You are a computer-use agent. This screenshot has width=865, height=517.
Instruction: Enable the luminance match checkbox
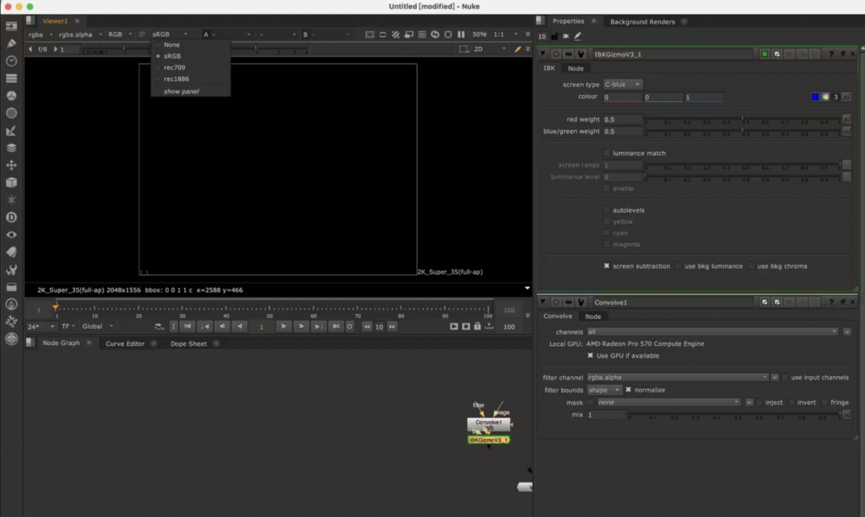(x=607, y=153)
